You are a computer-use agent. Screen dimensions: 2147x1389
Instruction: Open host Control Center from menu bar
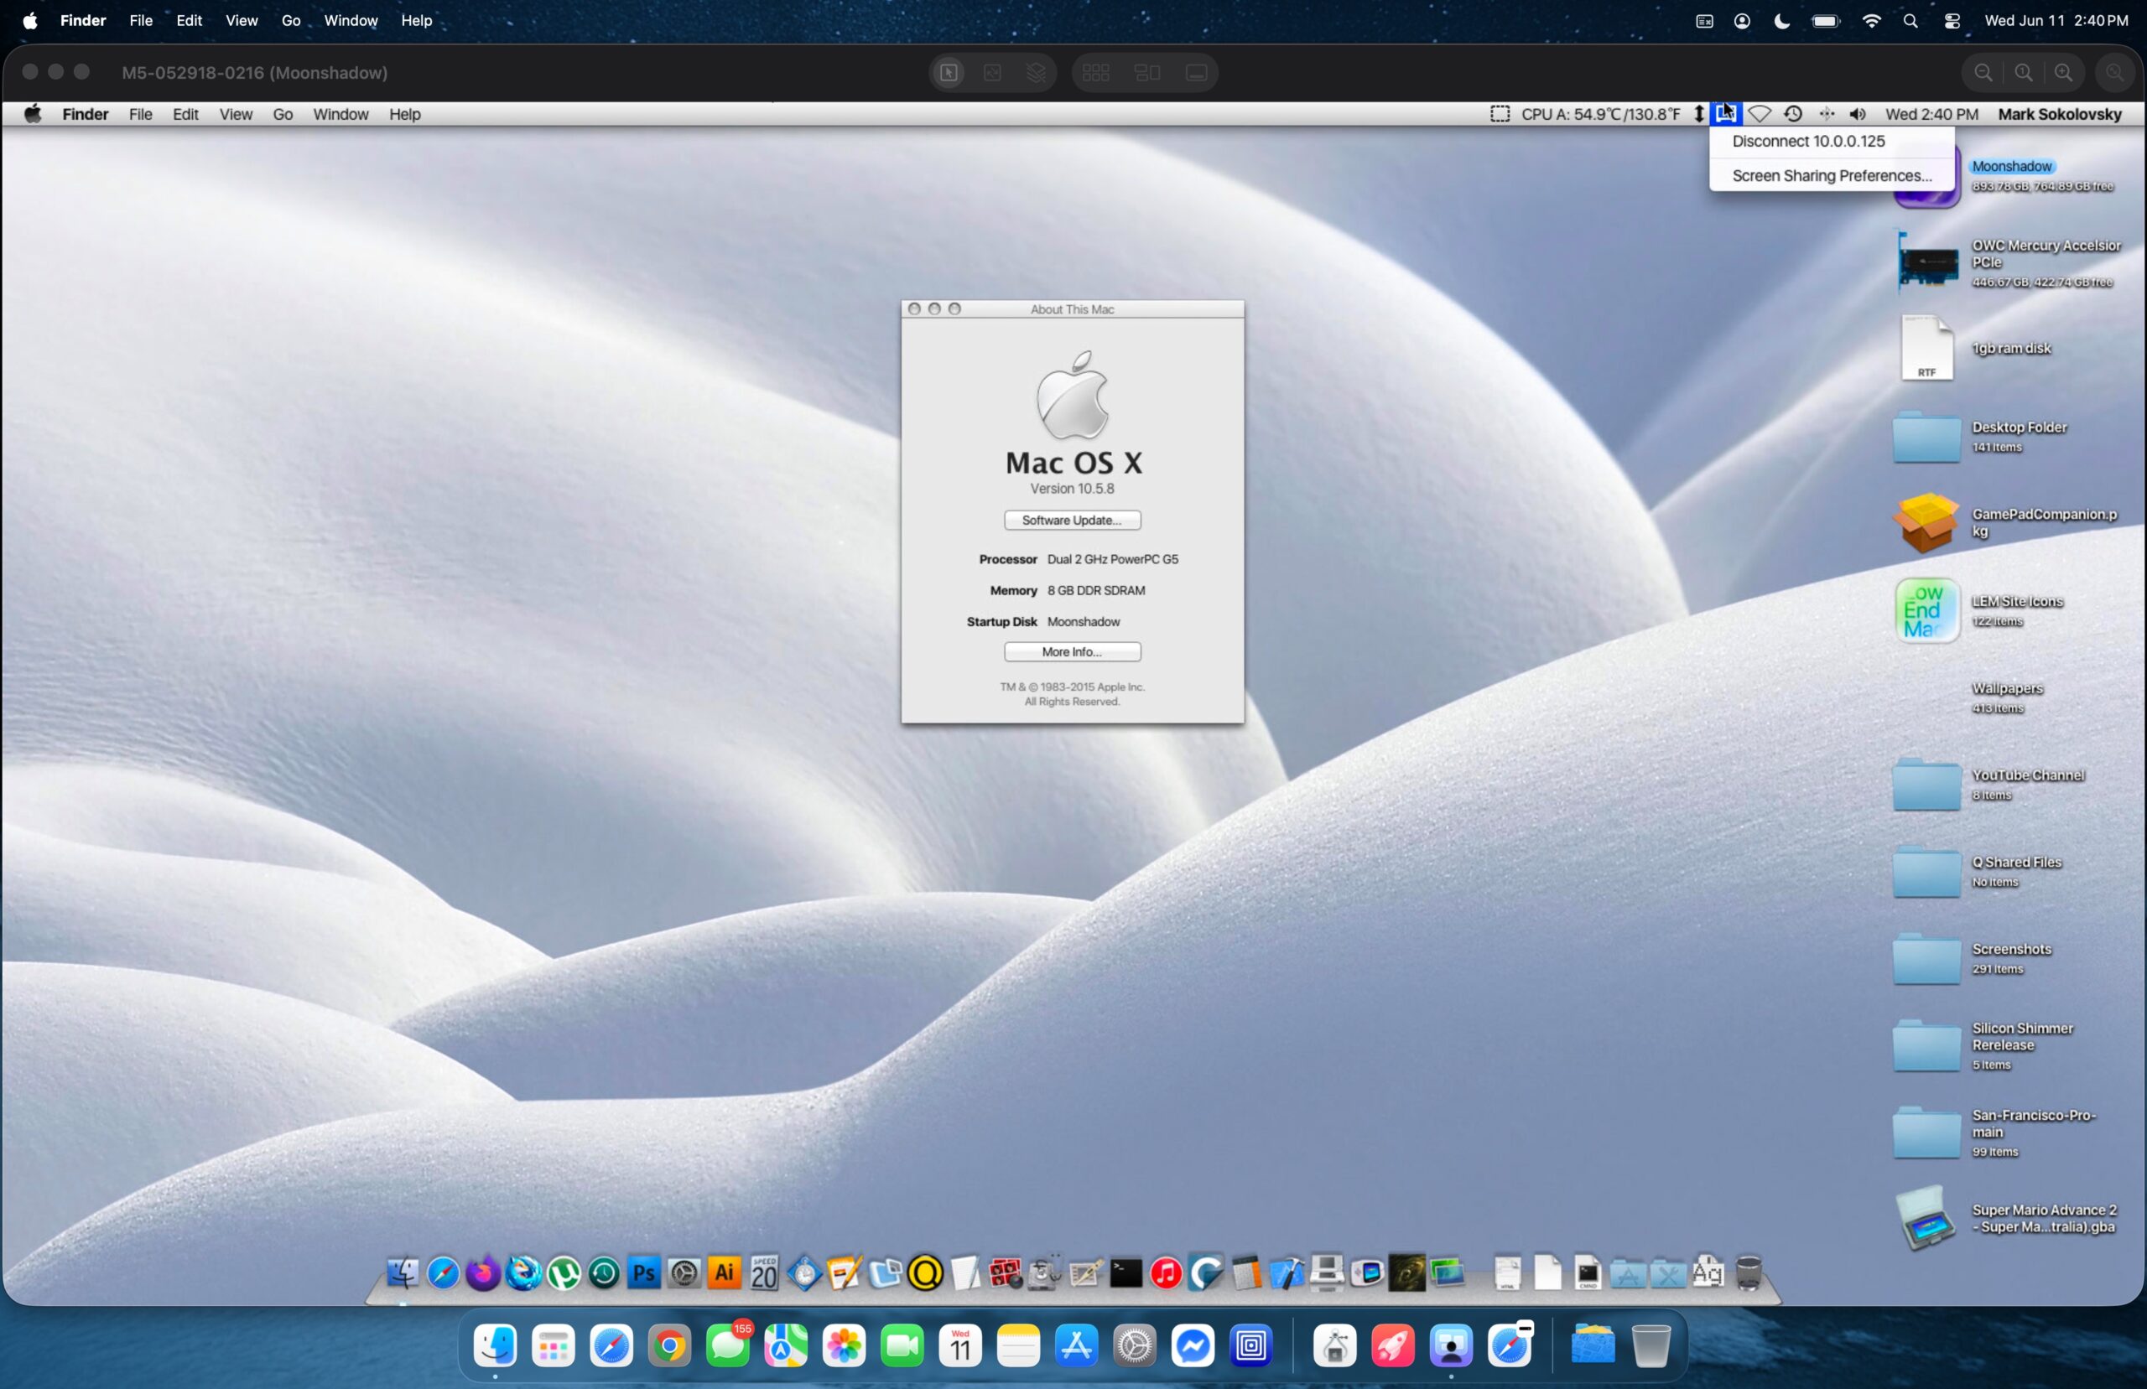point(1952,21)
